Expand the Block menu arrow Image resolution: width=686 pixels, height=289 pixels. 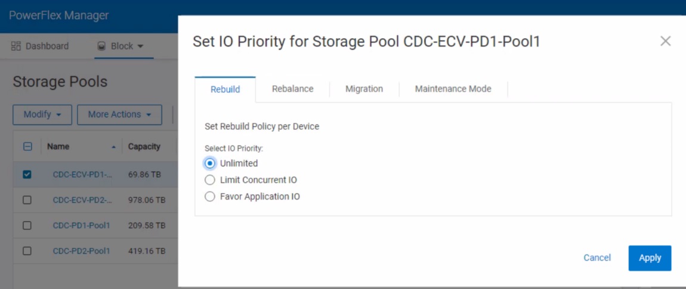tap(141, 46)
